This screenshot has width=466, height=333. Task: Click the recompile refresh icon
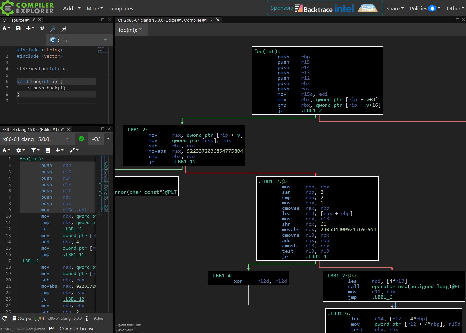[5, 318]
